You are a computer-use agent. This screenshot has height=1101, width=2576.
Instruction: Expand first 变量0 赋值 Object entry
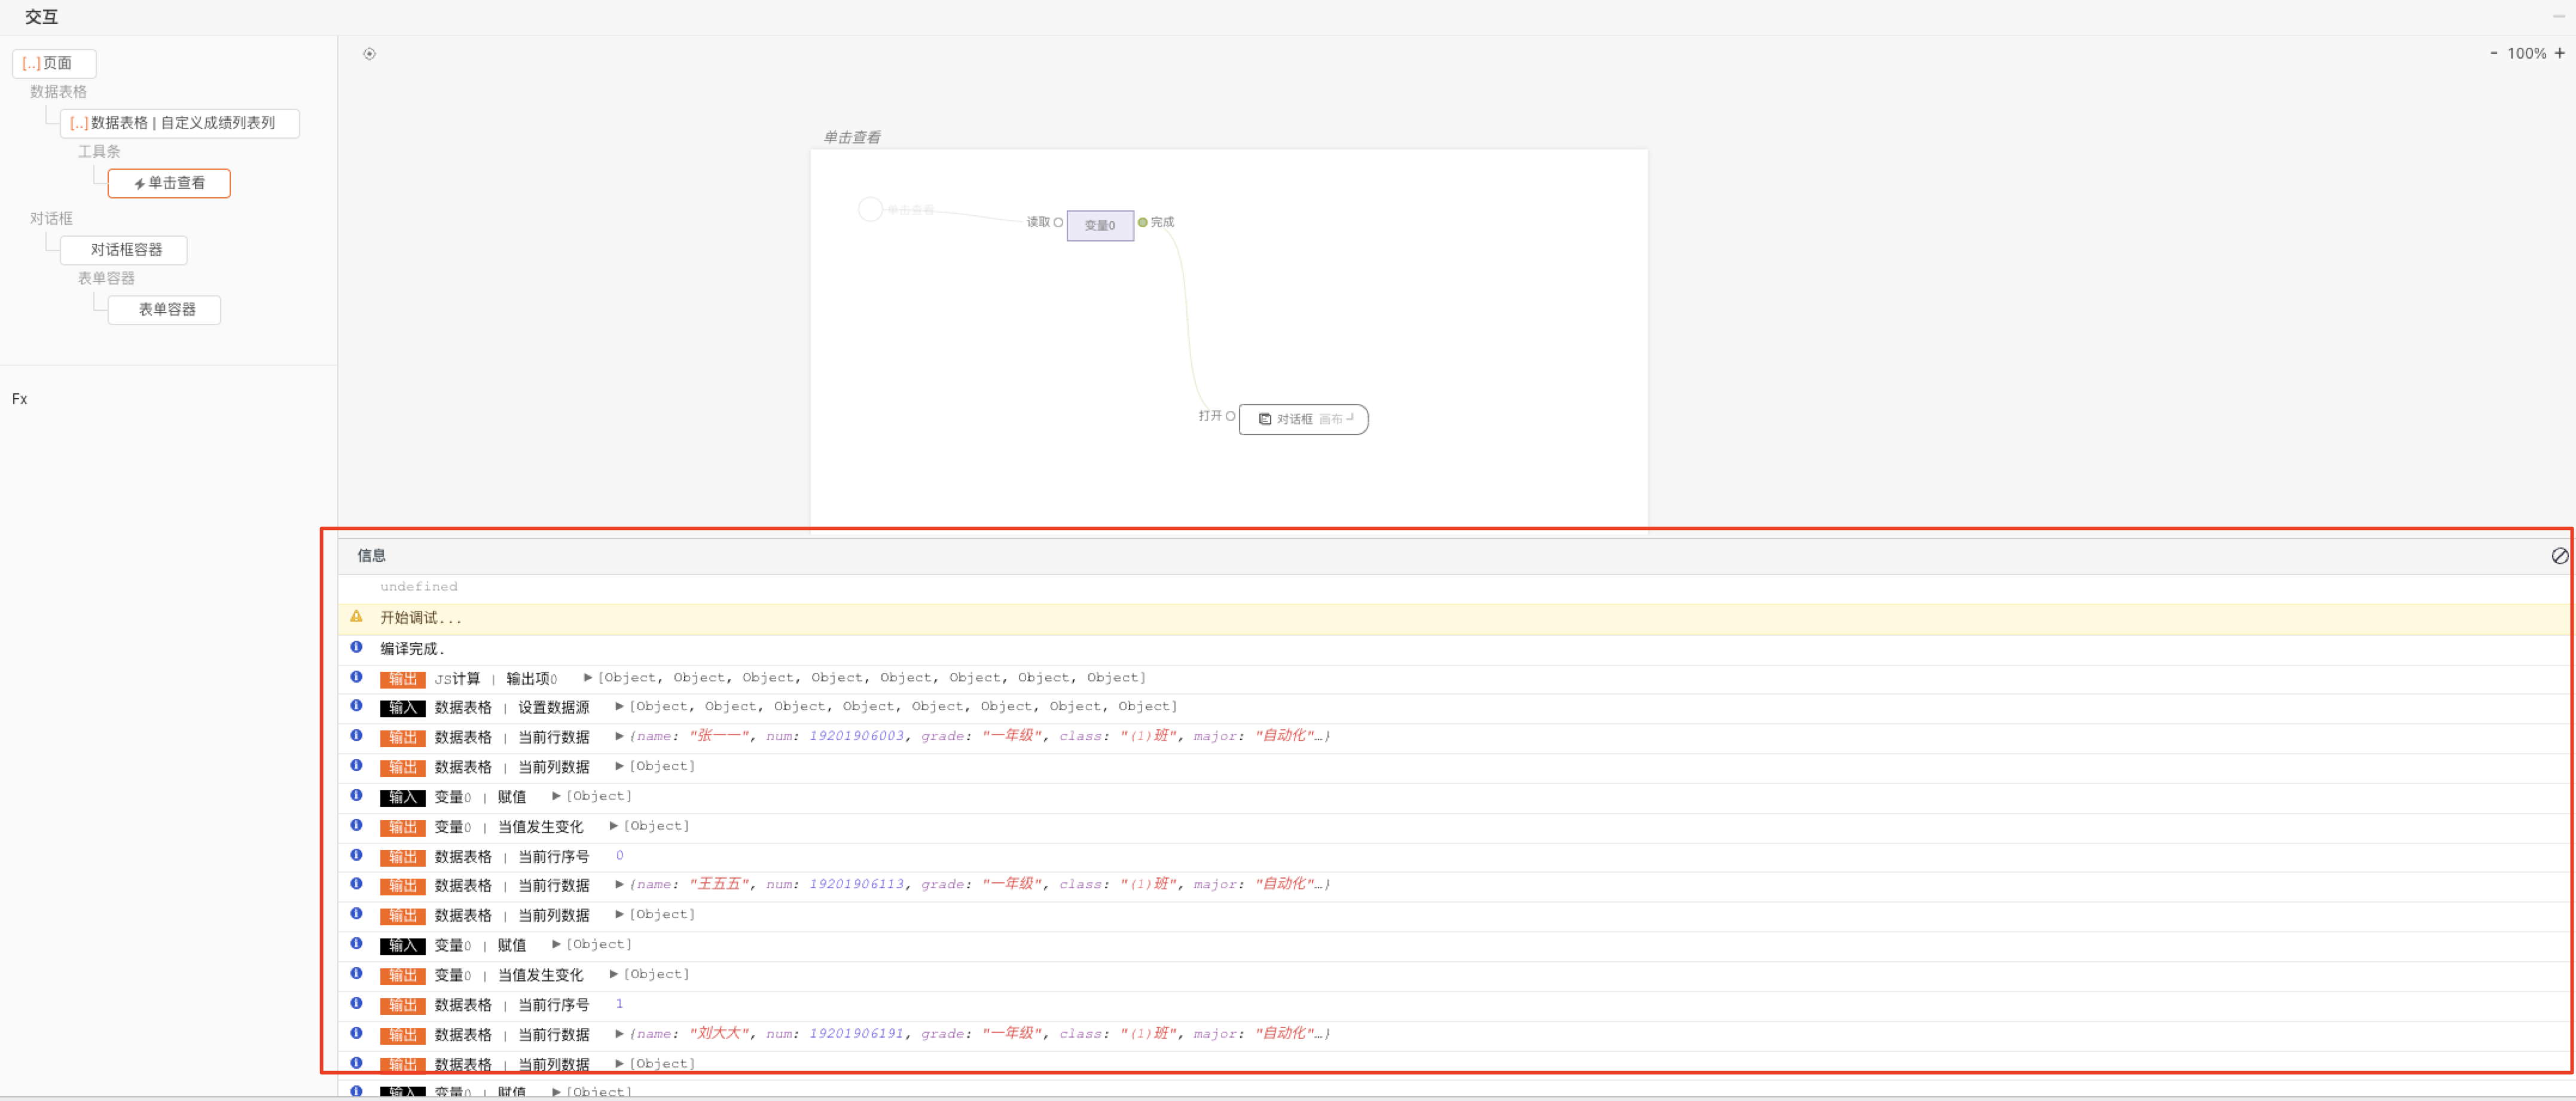click(556, 796)
